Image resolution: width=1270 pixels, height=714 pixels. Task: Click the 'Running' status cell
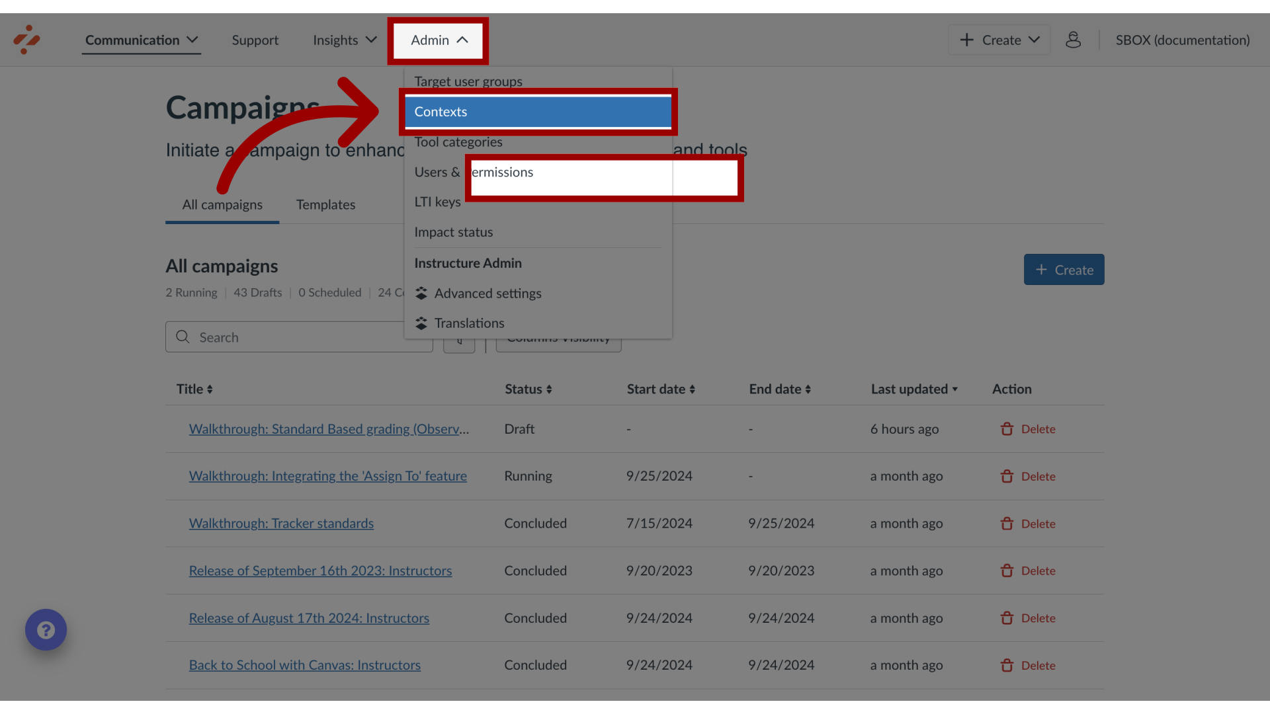(528, 476)
